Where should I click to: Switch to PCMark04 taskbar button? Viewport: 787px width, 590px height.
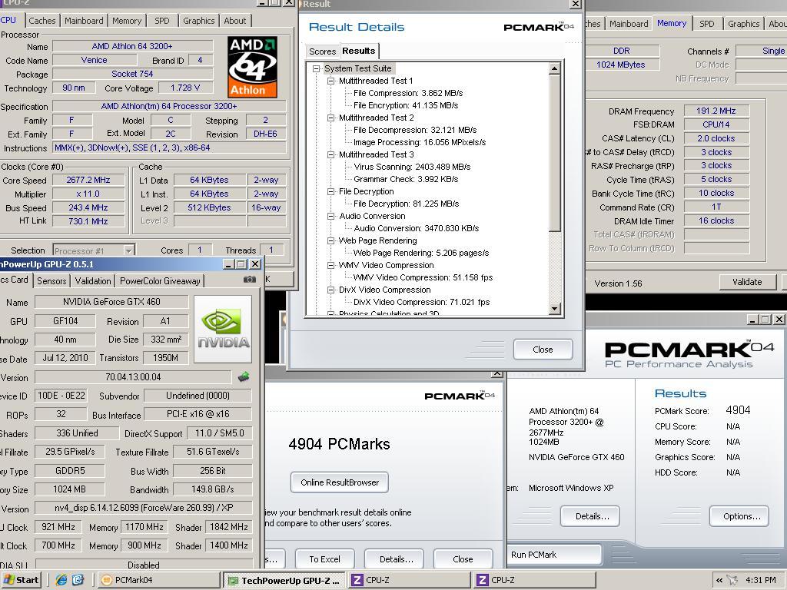click(x=158, y=580)
